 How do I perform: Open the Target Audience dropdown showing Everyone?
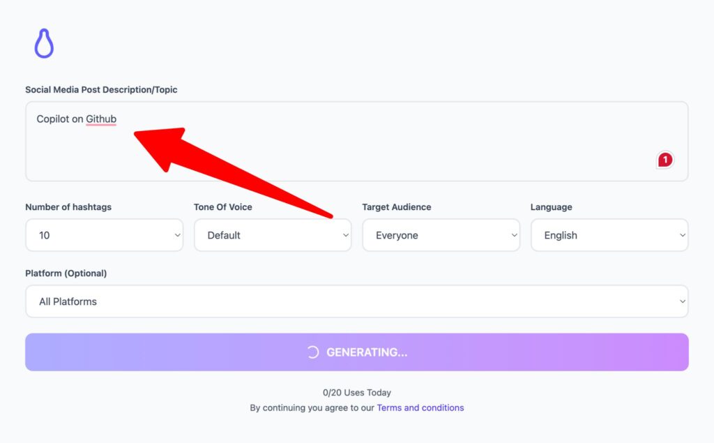tap(441, 235)
